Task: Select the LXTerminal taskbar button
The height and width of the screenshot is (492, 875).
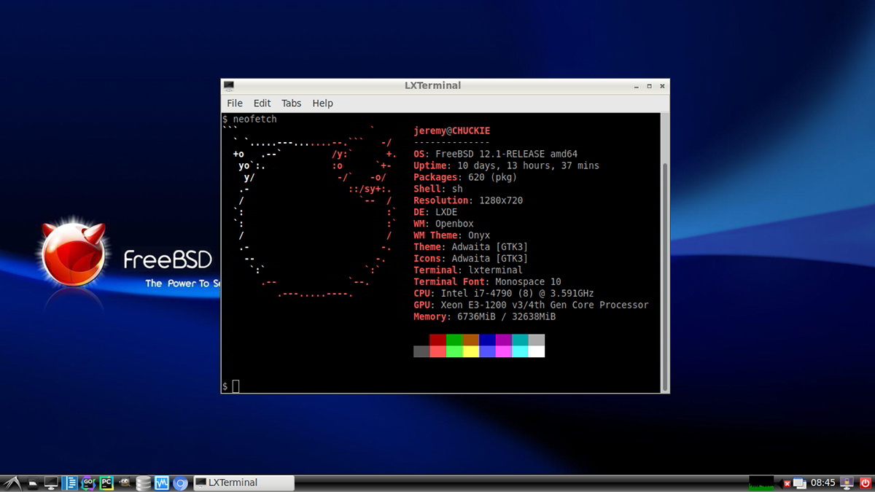Action: coord(244,483)
